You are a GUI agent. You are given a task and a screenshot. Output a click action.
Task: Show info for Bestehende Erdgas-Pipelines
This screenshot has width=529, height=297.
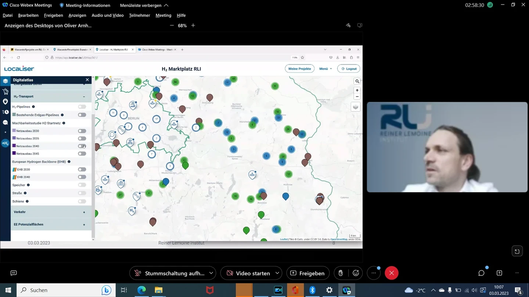click(62, 115)
